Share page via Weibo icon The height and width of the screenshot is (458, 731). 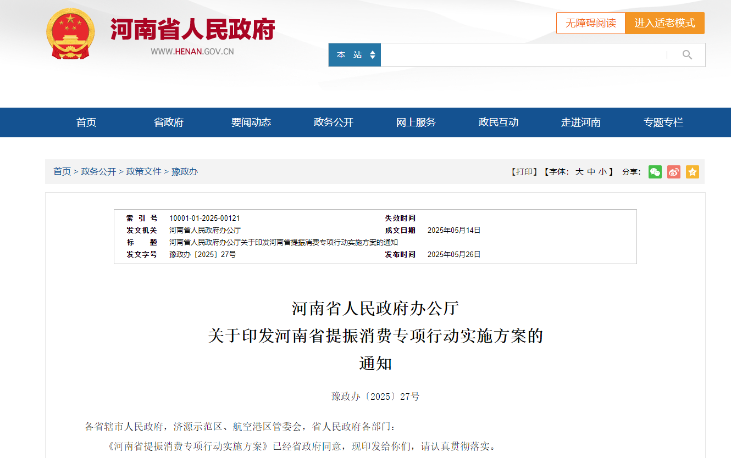pyautogui.click(x=674, y=172)
